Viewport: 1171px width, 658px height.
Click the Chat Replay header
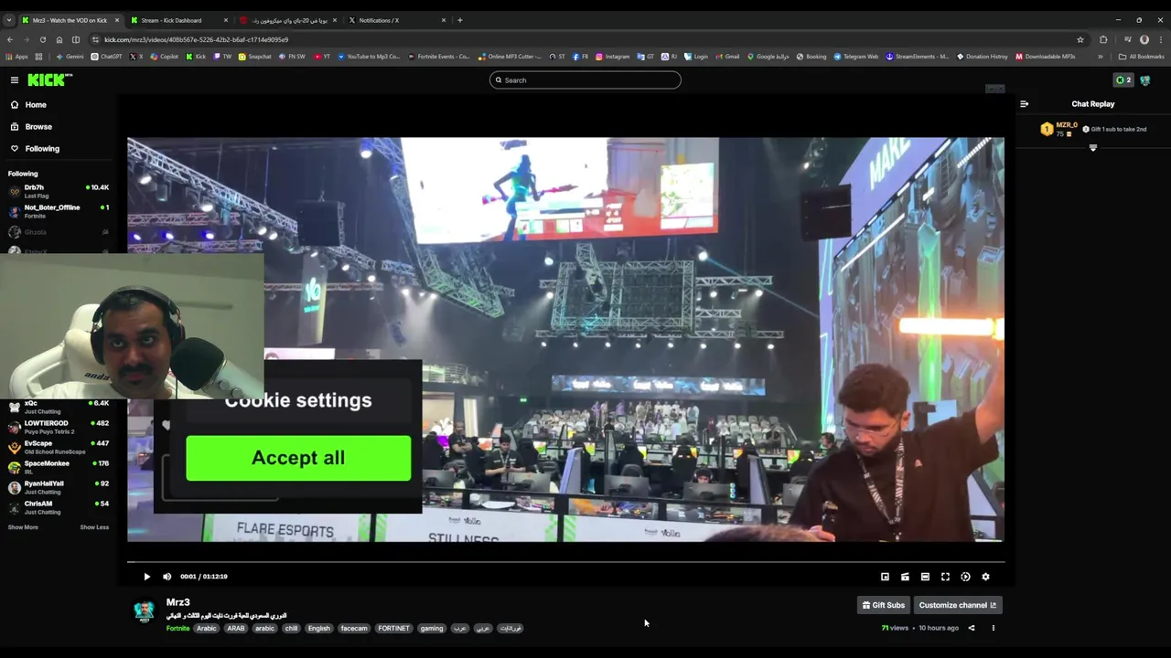(1093, 104)
